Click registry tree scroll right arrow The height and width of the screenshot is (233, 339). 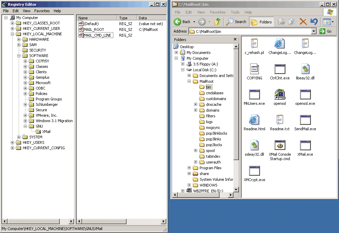click(71, 221)
